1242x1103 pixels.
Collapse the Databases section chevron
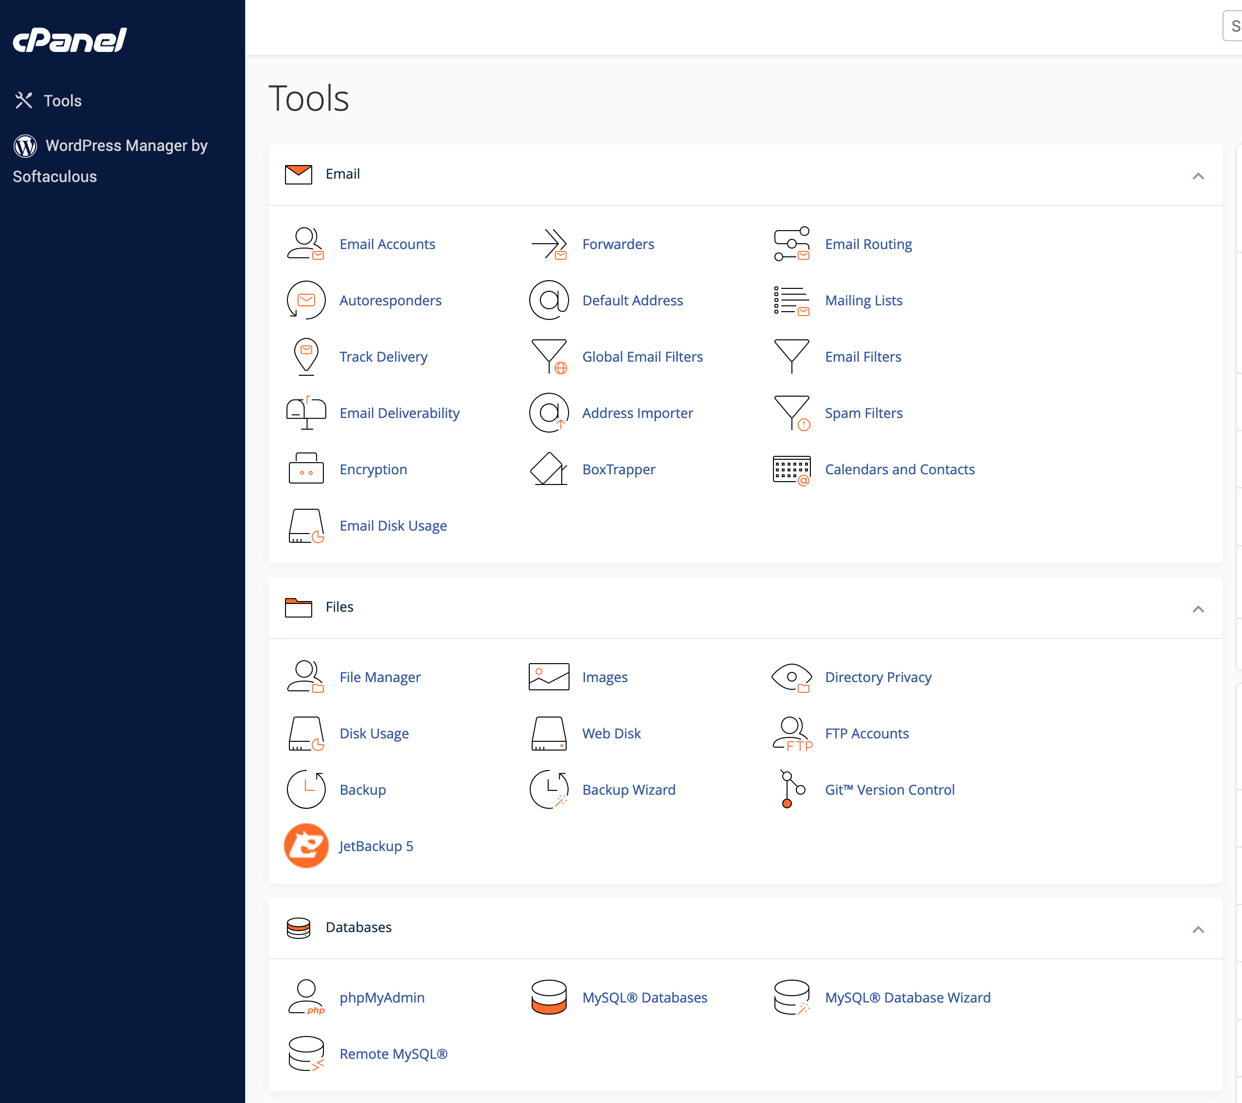[1198, 929]
